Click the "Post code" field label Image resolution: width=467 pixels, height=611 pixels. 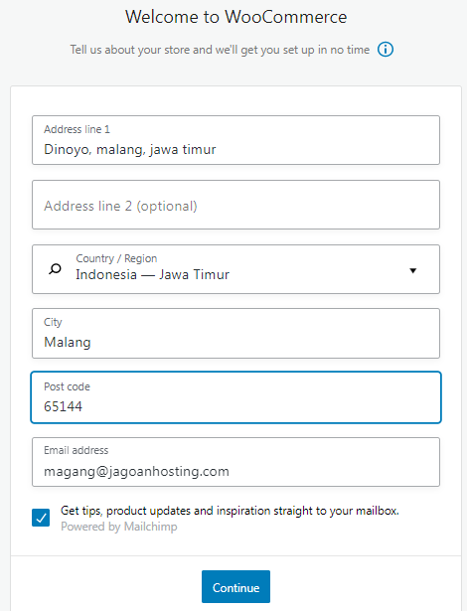[x=67, y=386]
